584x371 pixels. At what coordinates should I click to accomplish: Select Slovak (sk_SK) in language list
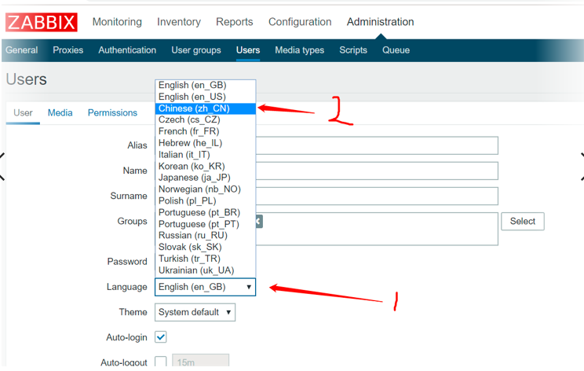[x=205, y=248]
